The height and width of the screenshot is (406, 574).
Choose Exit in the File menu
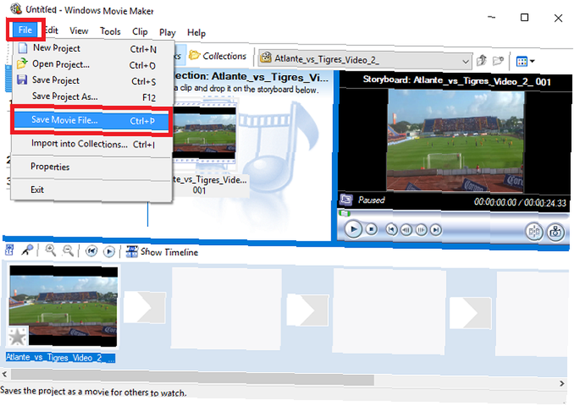click(92, 190)
